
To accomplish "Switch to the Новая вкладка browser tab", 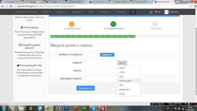I will click(x=33, y=2).
